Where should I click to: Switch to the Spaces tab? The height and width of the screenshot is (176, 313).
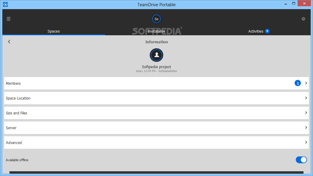coord(54,31)
